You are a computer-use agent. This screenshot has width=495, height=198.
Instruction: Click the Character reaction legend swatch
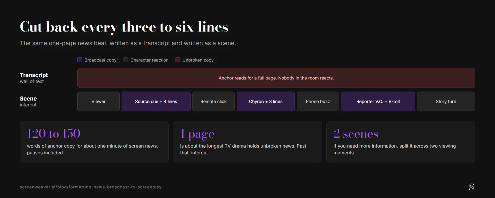[126, 60]
